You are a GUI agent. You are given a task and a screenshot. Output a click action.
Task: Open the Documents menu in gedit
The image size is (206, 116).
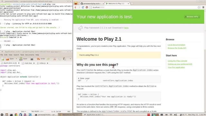pos(30,55)
